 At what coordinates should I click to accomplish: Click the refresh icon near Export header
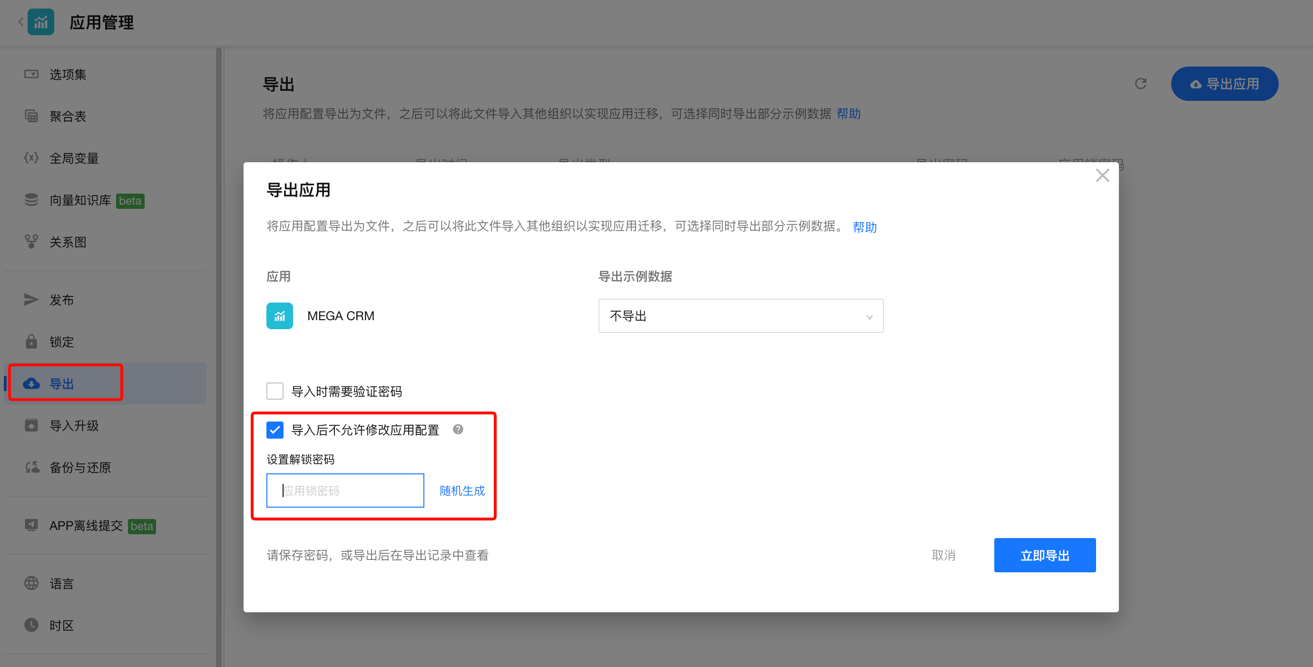pyautogui.click(x=1140, y=84)
